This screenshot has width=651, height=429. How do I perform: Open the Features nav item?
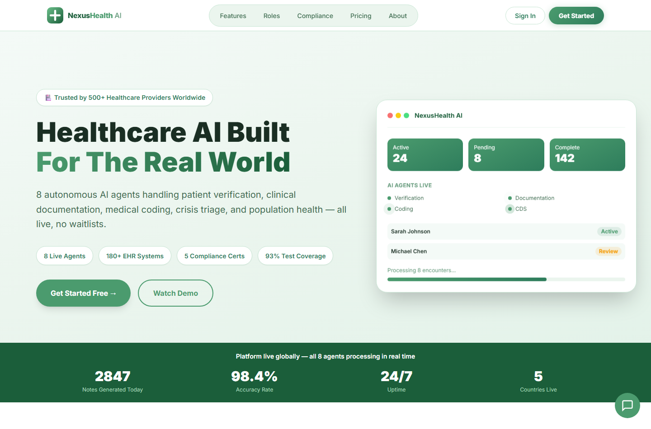pos(233,16)
